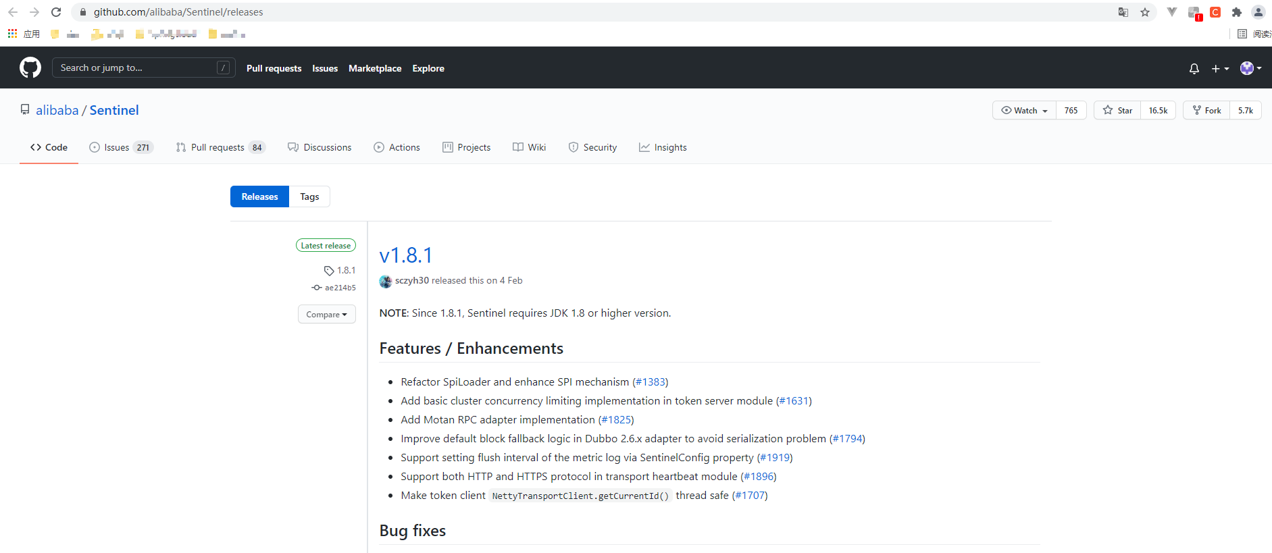The height and width of the screenshot is (553, 1272).
Task: Open the Issues tab
Action: pyautogui.click(x=122, y=147)
